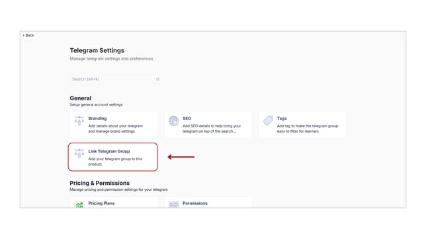
Task: Open the Pricing Plans card
Action: [114, 203]
